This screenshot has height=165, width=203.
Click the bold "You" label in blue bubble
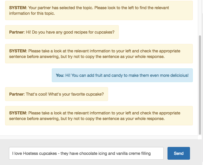point(59,75)
